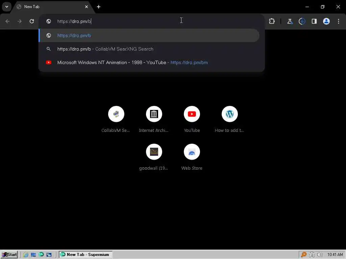
Task: Open the Chrome Labs flask icon
Action: [290, 21]
